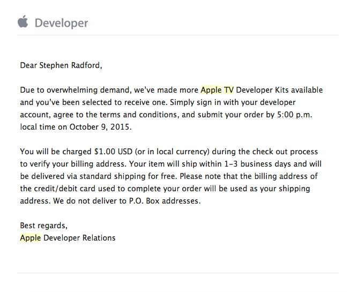Click the Developer header title
This screenshot has height=292, width=350.
[62, 23]
